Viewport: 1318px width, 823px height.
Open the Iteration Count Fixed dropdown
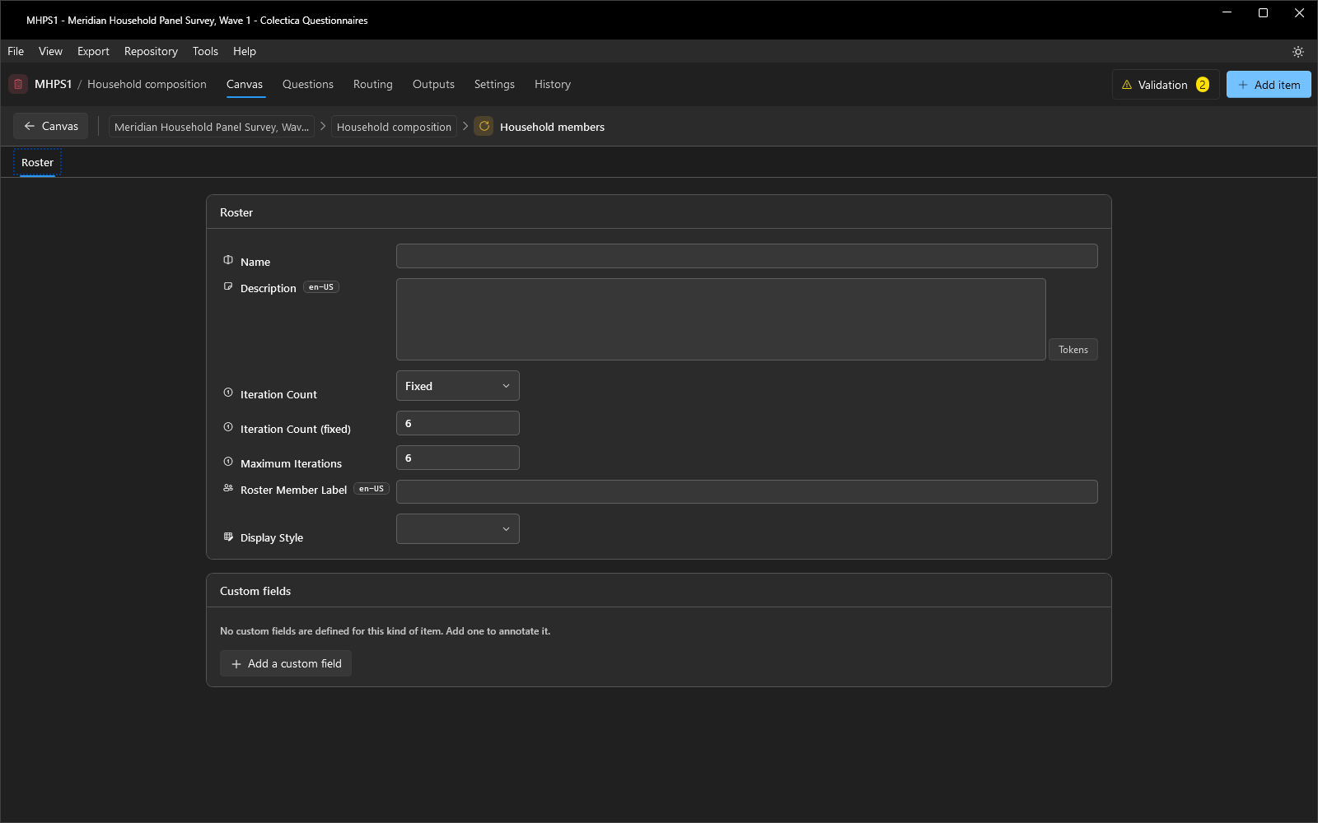[458, 386]
